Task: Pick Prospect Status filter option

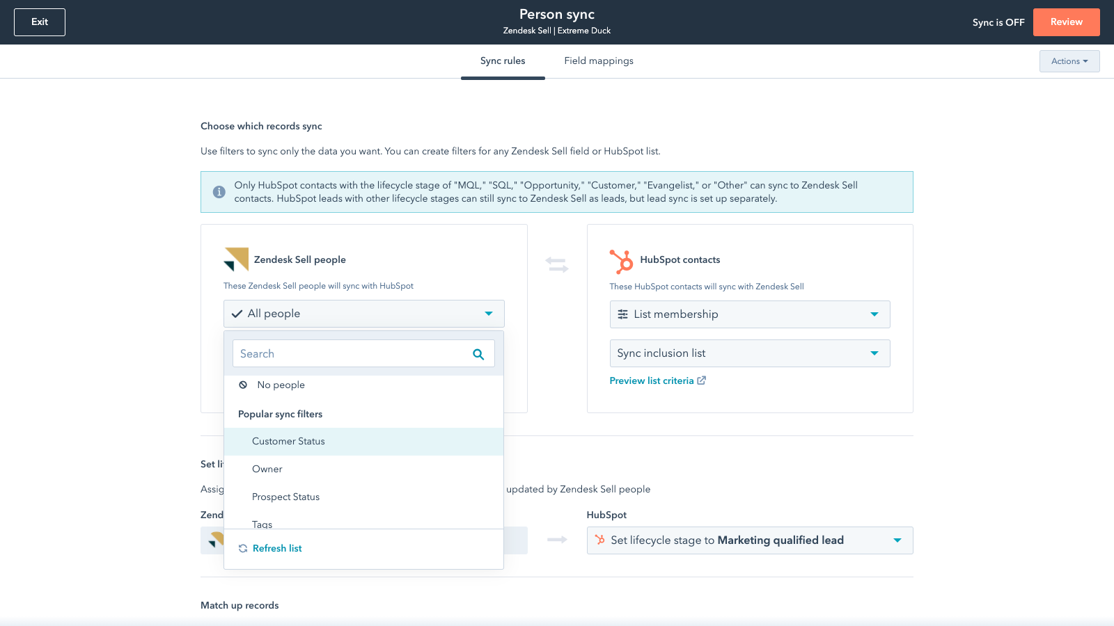Action: 285,497
